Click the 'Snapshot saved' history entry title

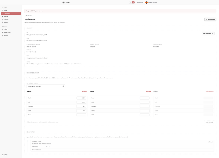(36, 142)
